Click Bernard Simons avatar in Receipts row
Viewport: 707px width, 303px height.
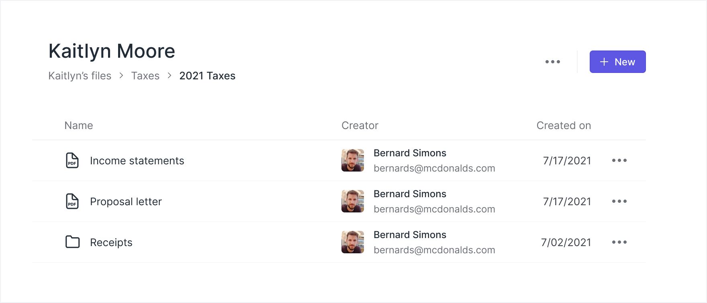[x=353, y=242]
